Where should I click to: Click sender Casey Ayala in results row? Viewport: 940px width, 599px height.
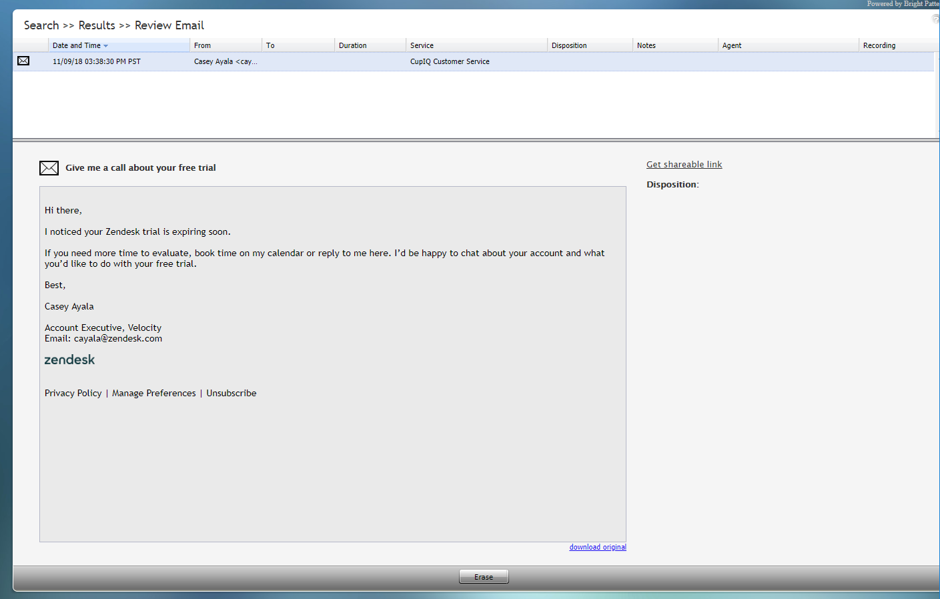(x=225, y=61)
